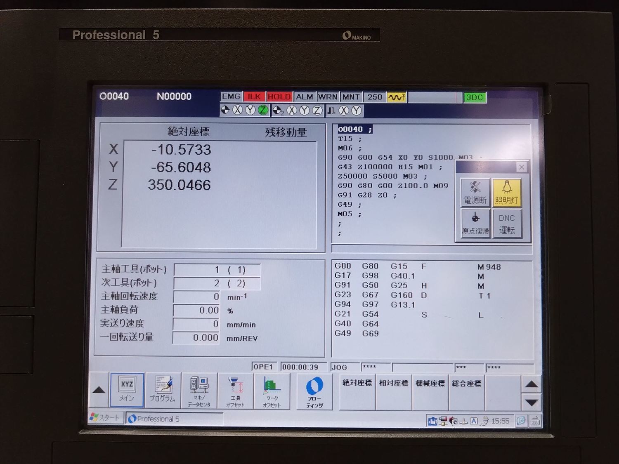This screenshot has width=619, height=464.
Task: Click the WRN warning indicator
Action: (328, 97)
